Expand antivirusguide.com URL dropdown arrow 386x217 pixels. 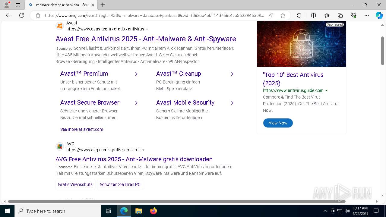(326, 91)
